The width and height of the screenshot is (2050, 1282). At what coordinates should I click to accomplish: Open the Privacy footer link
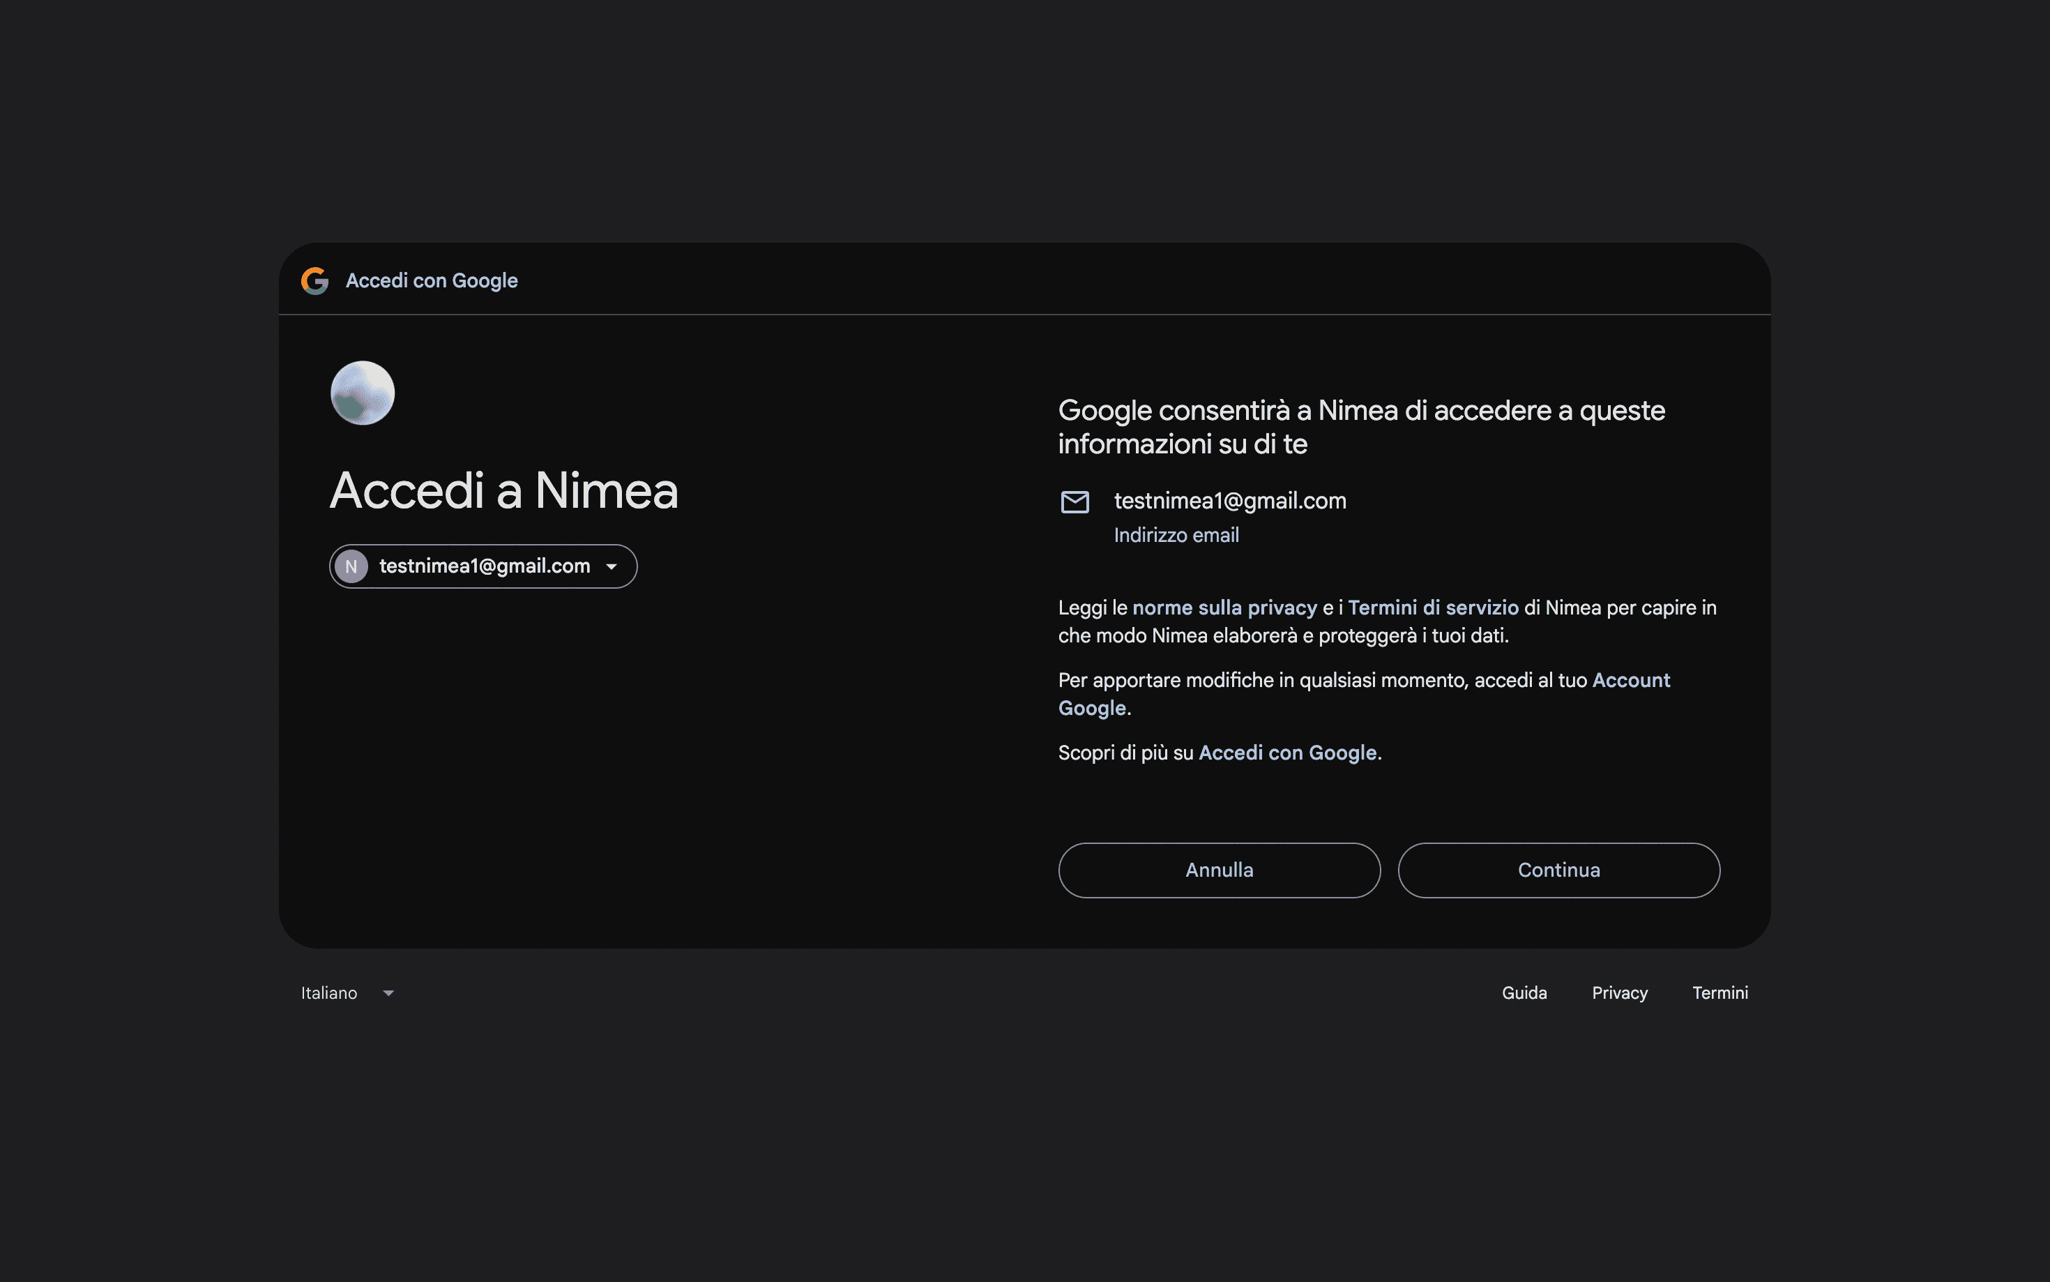[1620, 993]
